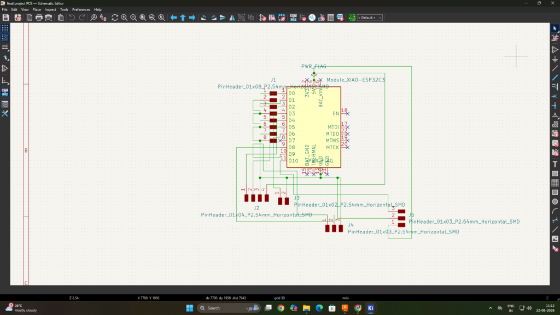Open Find and Replace tool

(103, 17)
